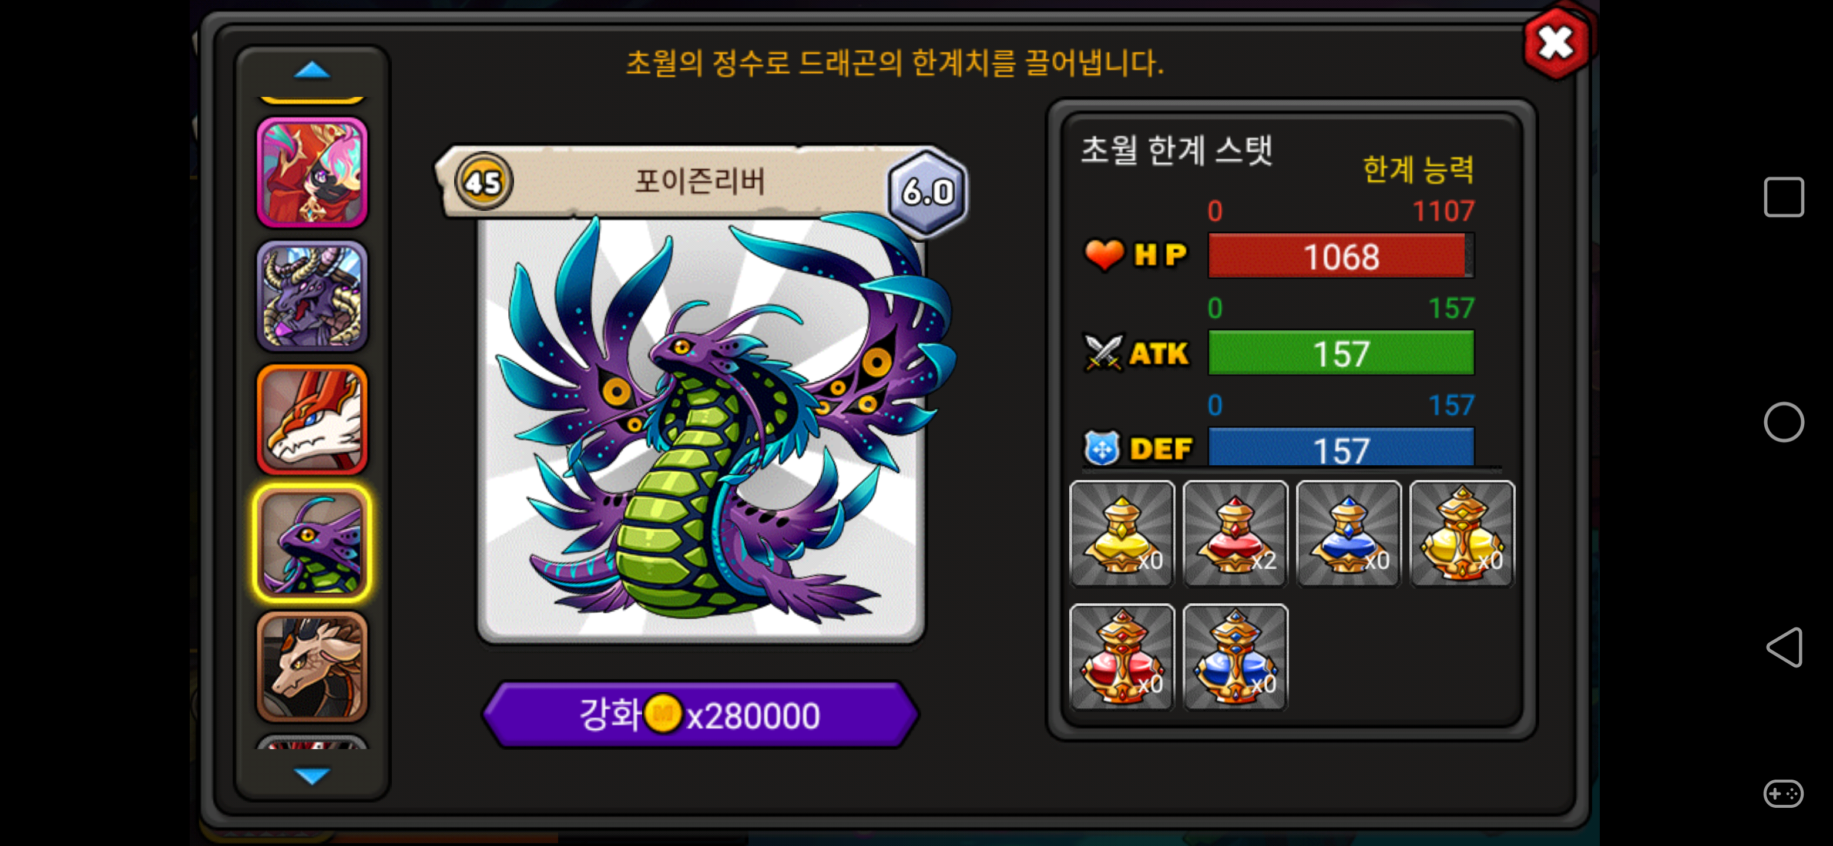
Task: Tap the 강화 x280000 enhance button
Action: click(x=700, y=714)
